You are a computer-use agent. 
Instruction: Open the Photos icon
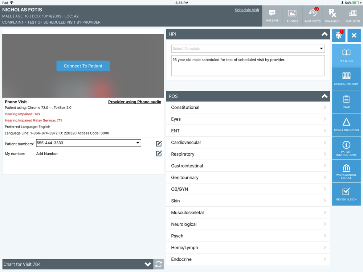(x=292, y=16)
